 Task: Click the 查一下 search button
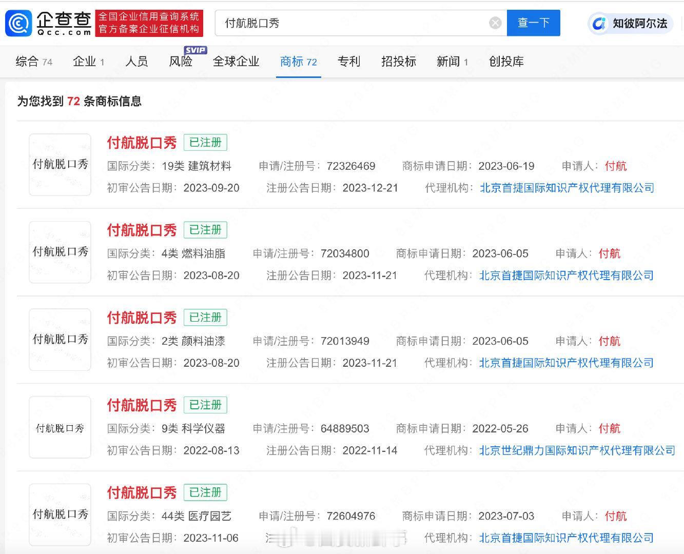(534, 23)
